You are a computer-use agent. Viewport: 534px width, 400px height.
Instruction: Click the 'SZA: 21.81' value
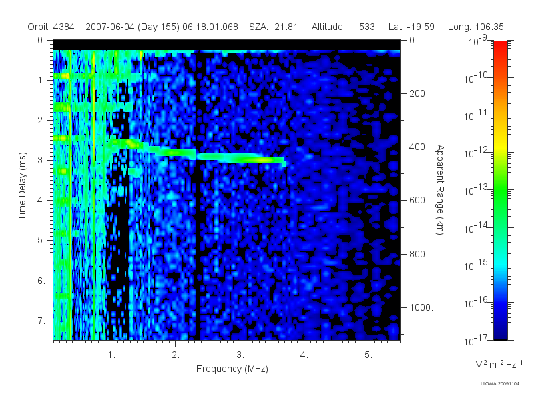(274, 27)
